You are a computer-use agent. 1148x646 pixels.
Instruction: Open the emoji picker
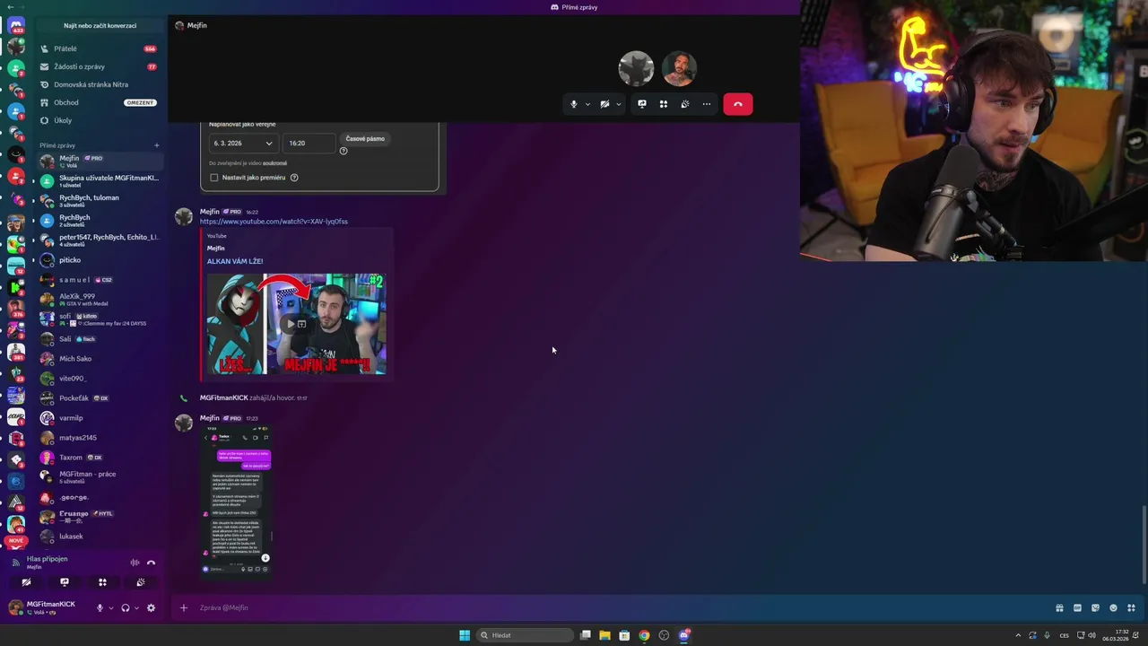(x=1113, y=607)
